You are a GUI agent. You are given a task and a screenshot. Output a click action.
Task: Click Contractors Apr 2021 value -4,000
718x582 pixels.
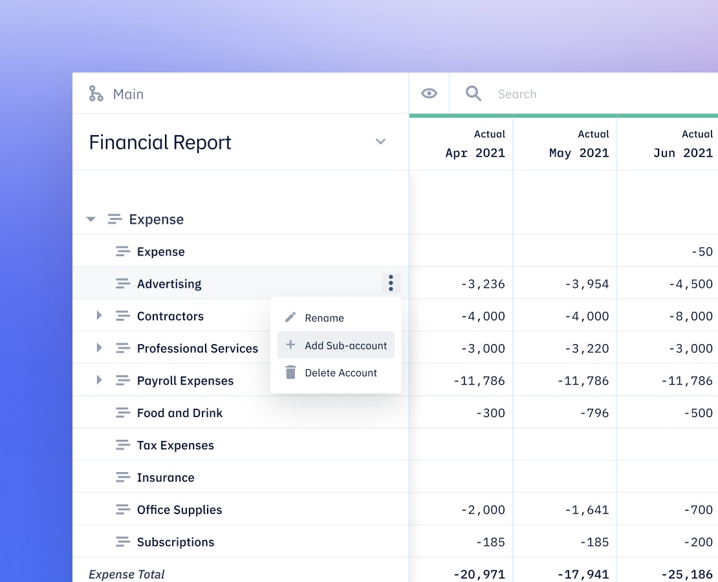click(x=483, y=316)
